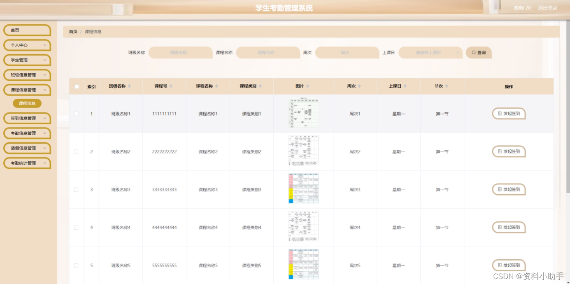Expand the 班级信息管理 sidebar menu
Image resolution: width=570 pixels, height=284 pixels.
click(x=27, y=75)
